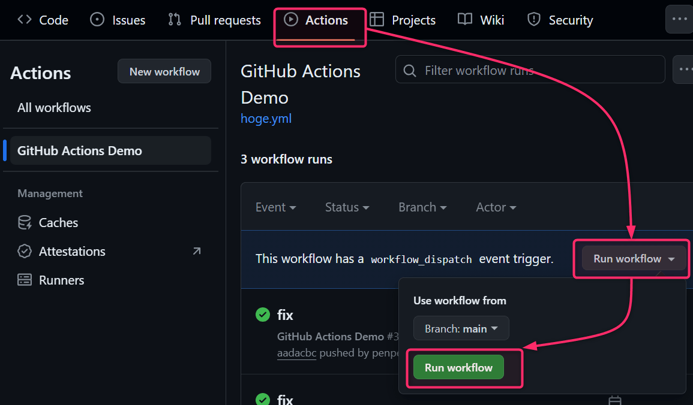693x405 pixels.
Task: Open the first fix workflow run
Action: coord(285,315)
